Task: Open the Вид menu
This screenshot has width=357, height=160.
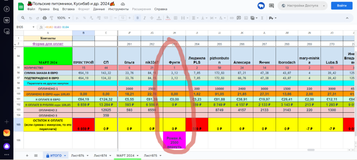Action: point(56,9)
